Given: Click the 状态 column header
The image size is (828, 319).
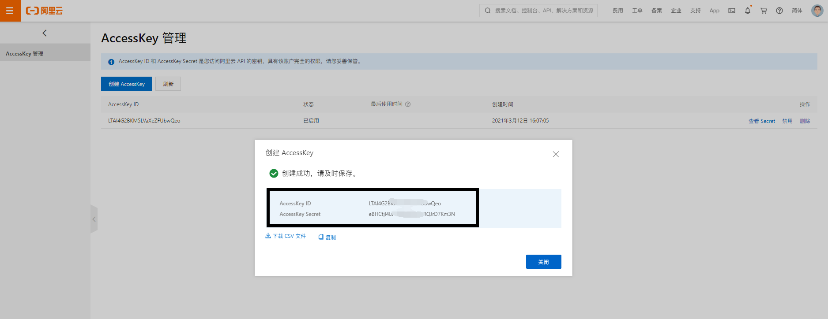Looking at the screenshot, I should [x=309, y=104].
